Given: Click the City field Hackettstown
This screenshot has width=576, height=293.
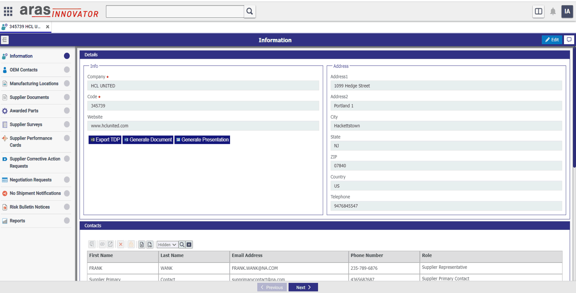Looking at the screenshot, I should [x=446, y=126].
